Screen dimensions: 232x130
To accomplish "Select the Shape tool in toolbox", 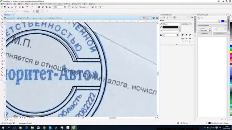I will pos(2,19).
